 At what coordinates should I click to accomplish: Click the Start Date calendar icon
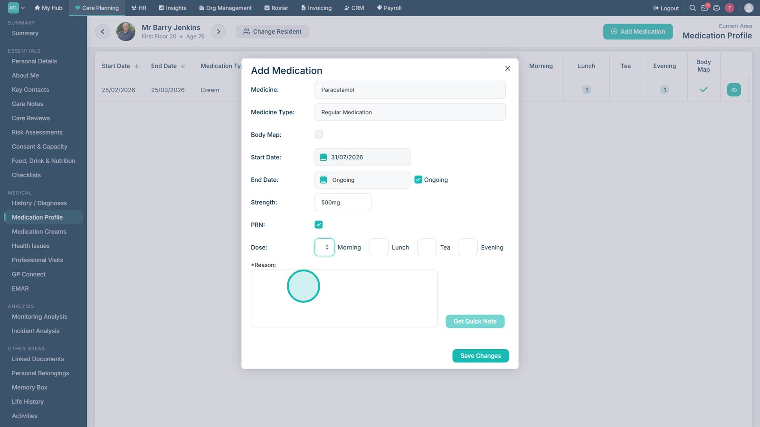[x=323, y=157]
